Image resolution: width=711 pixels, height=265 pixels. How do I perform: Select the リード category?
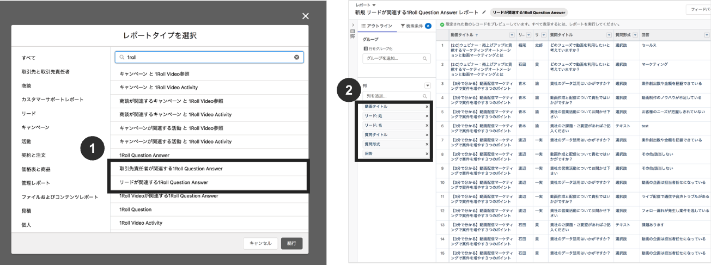click(29, 113)
